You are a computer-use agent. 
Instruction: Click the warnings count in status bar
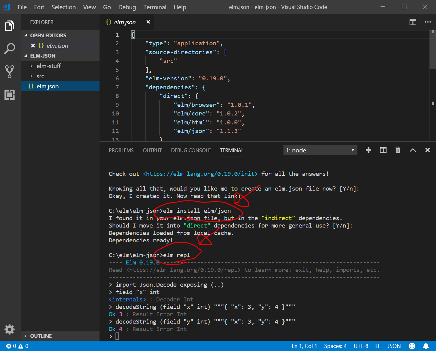pos(23,346)
